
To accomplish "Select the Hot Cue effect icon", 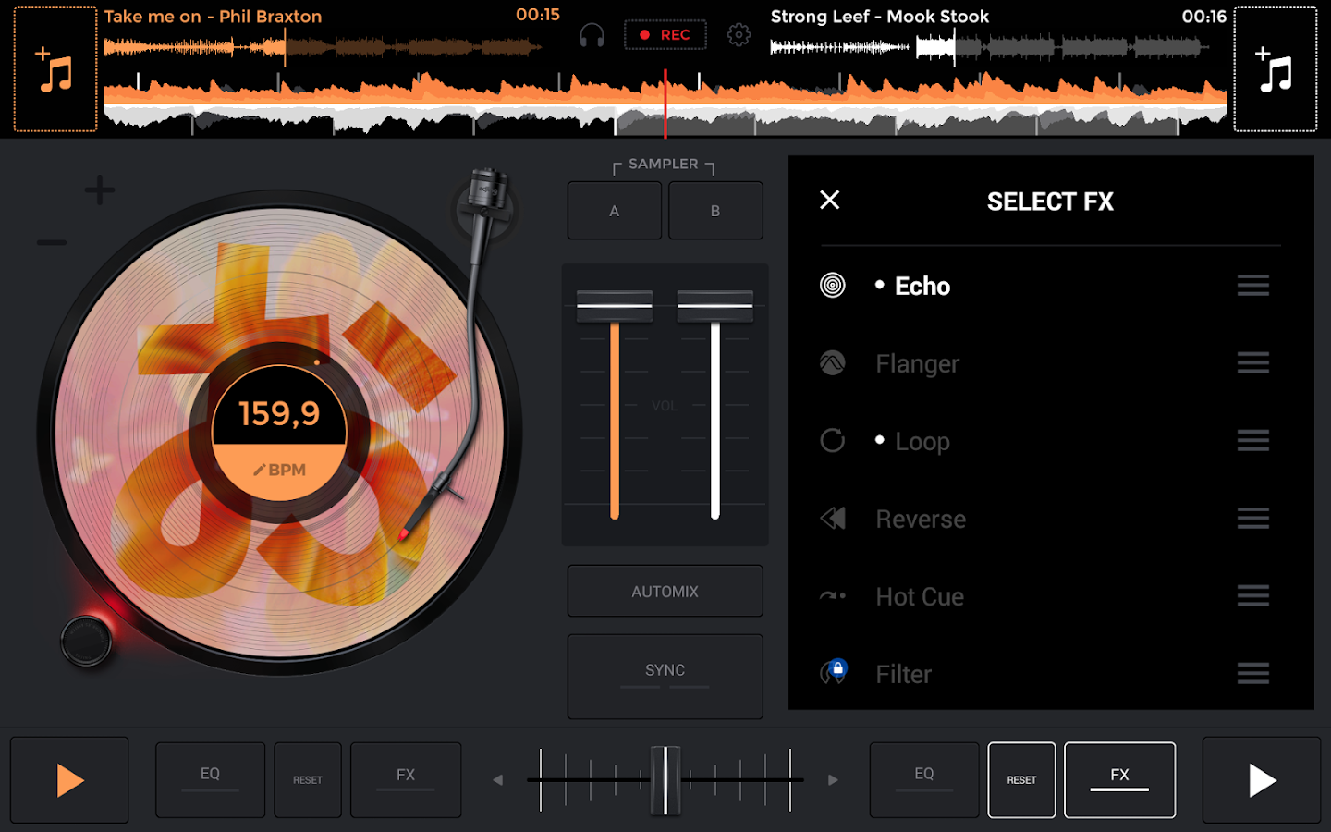I will [833, 596].
